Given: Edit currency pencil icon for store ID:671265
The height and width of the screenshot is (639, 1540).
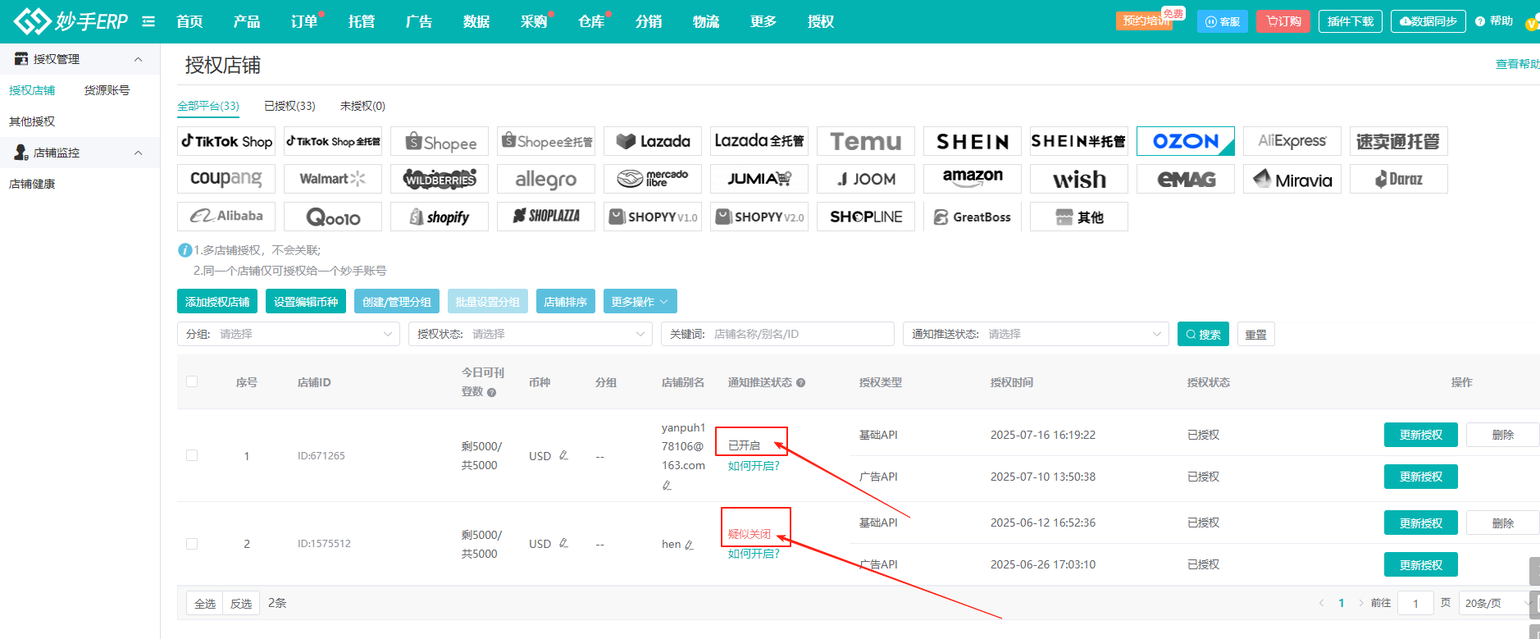Looking at the screenshot, I should tap(563, 455).
